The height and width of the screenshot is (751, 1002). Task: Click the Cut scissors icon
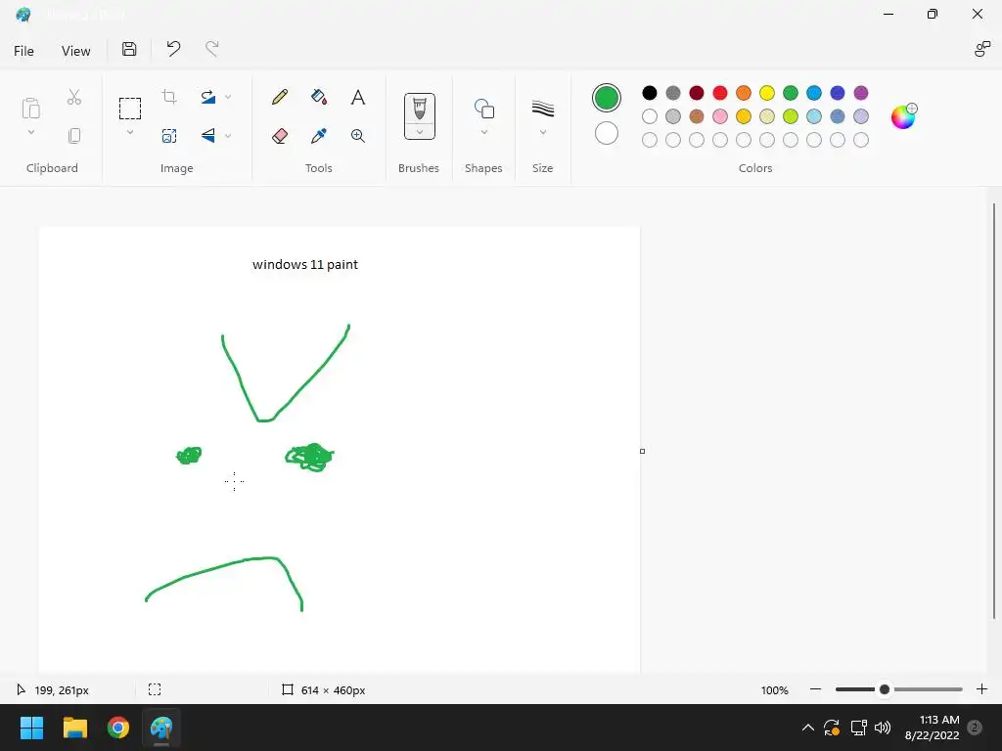(x=74, y=97)
